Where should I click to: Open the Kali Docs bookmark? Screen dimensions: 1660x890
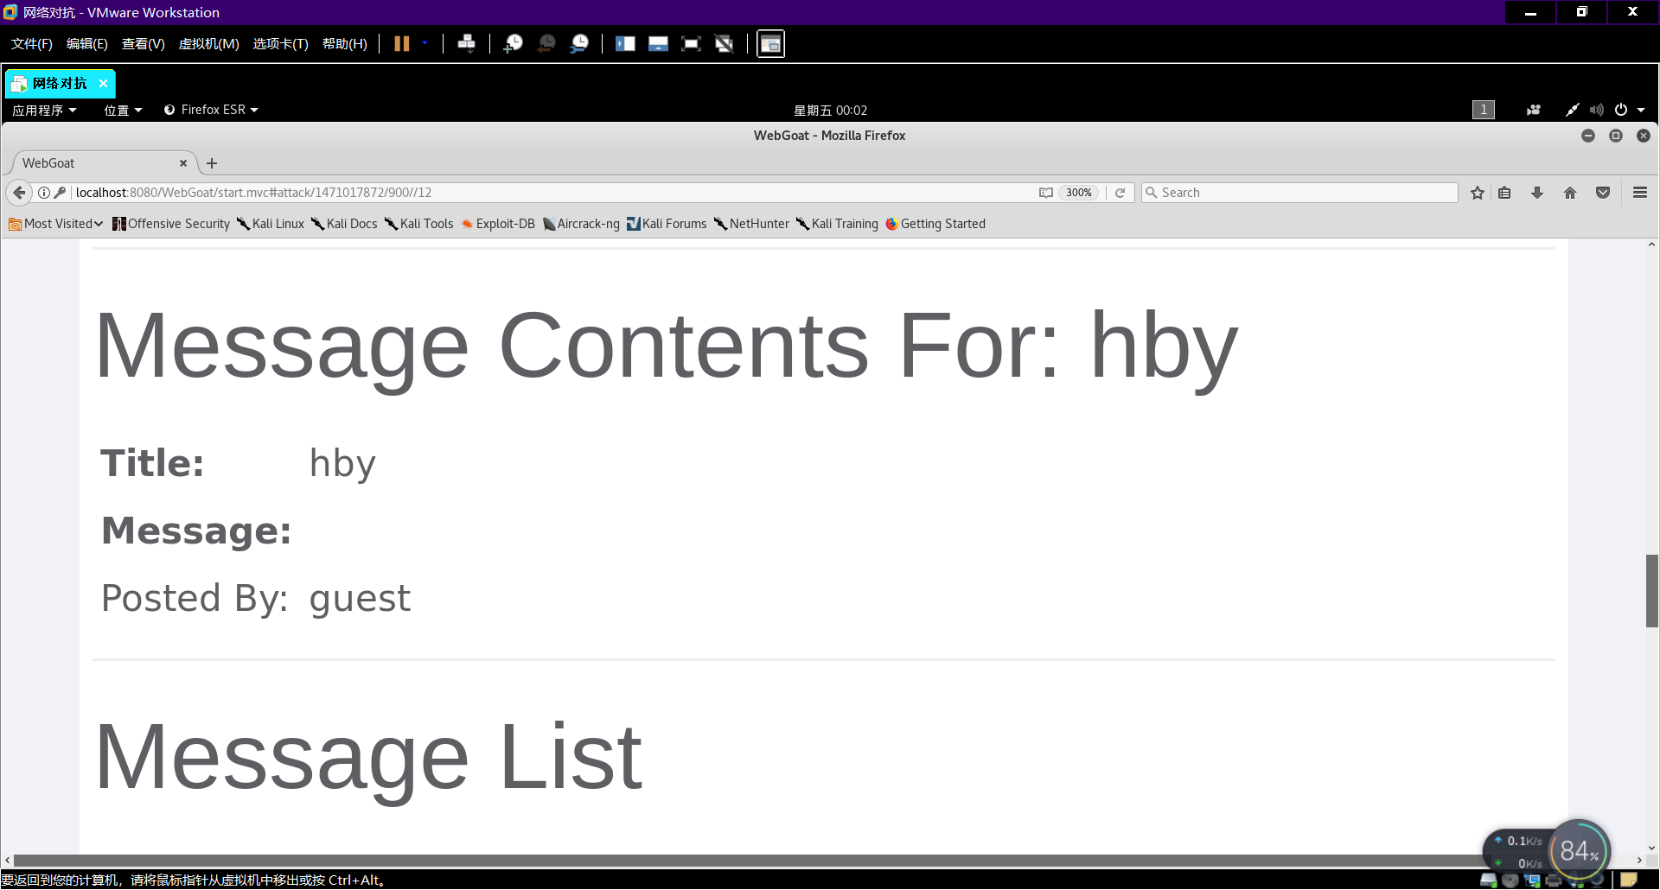344,224
